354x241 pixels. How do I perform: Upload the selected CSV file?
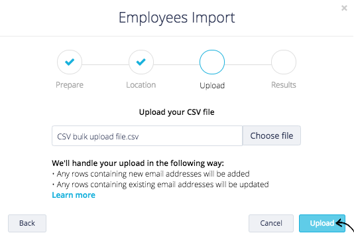(322, 223)
